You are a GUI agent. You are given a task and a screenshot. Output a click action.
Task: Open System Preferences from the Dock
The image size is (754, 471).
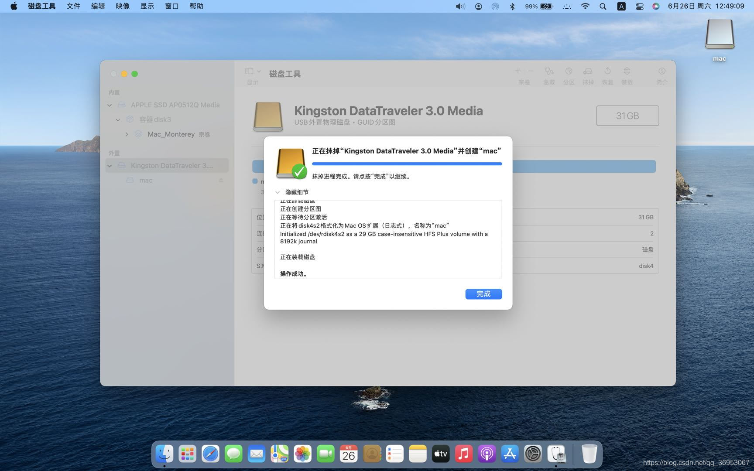(x=533, y=454)
